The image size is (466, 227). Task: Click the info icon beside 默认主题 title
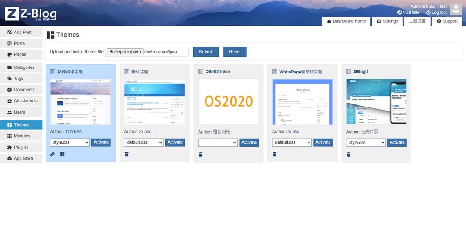pyautogui.click(x=127, y=72)
